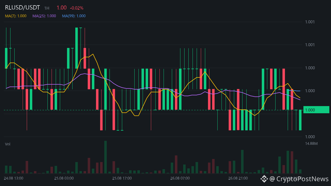Viewport: 331px width, 186px height.
Task: Select the MA(7): 1.000 indicator label
Action: click(16, 16)
